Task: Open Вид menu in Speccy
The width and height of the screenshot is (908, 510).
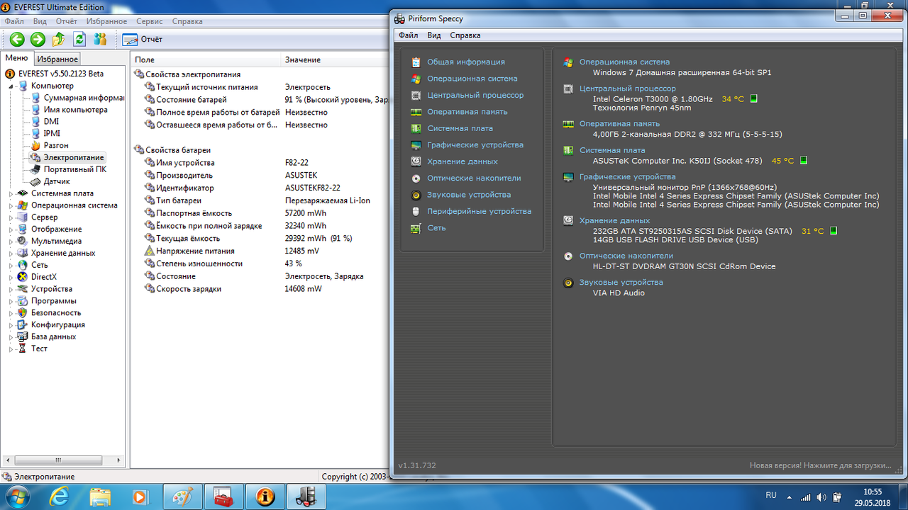Action: pyautogui.click(x=434, y=35)
